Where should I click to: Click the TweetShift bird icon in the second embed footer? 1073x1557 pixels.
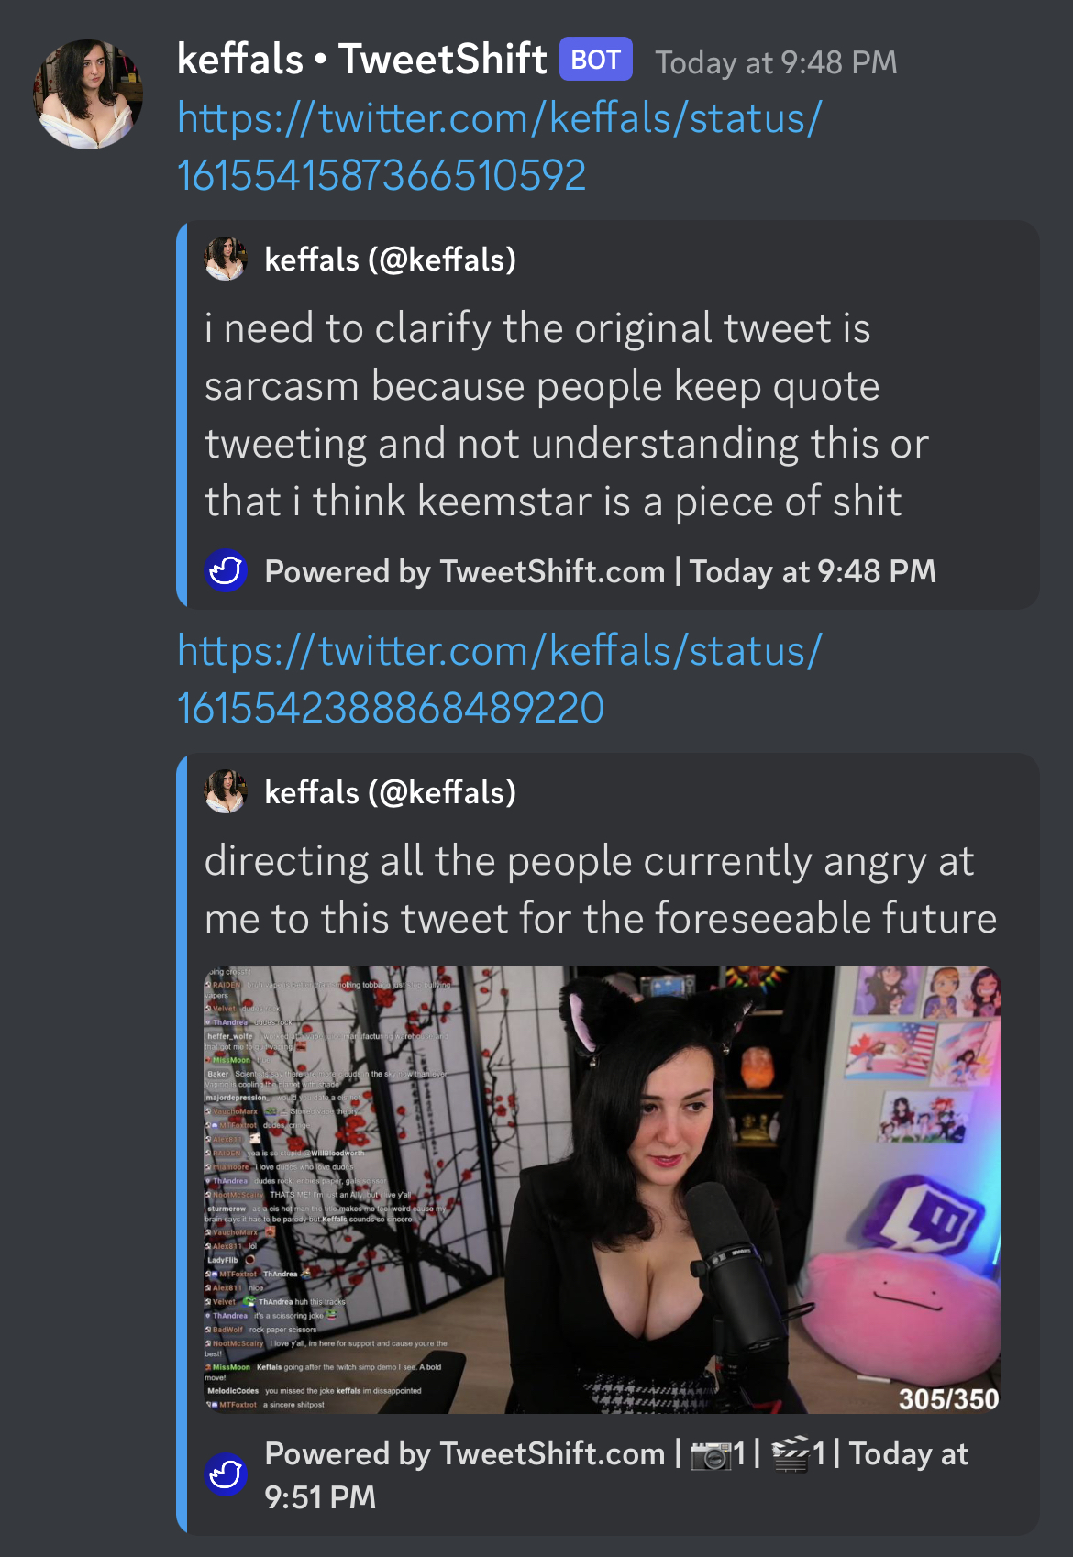[x=226, y=1474]
